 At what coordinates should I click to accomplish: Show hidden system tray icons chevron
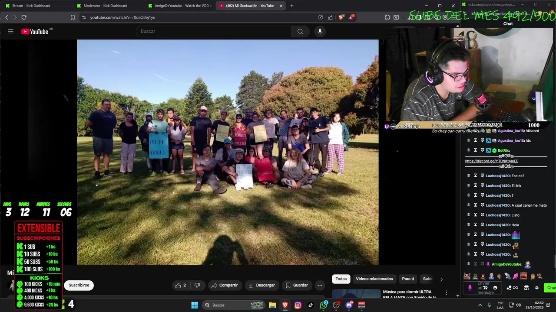click(x=480, y=305)
